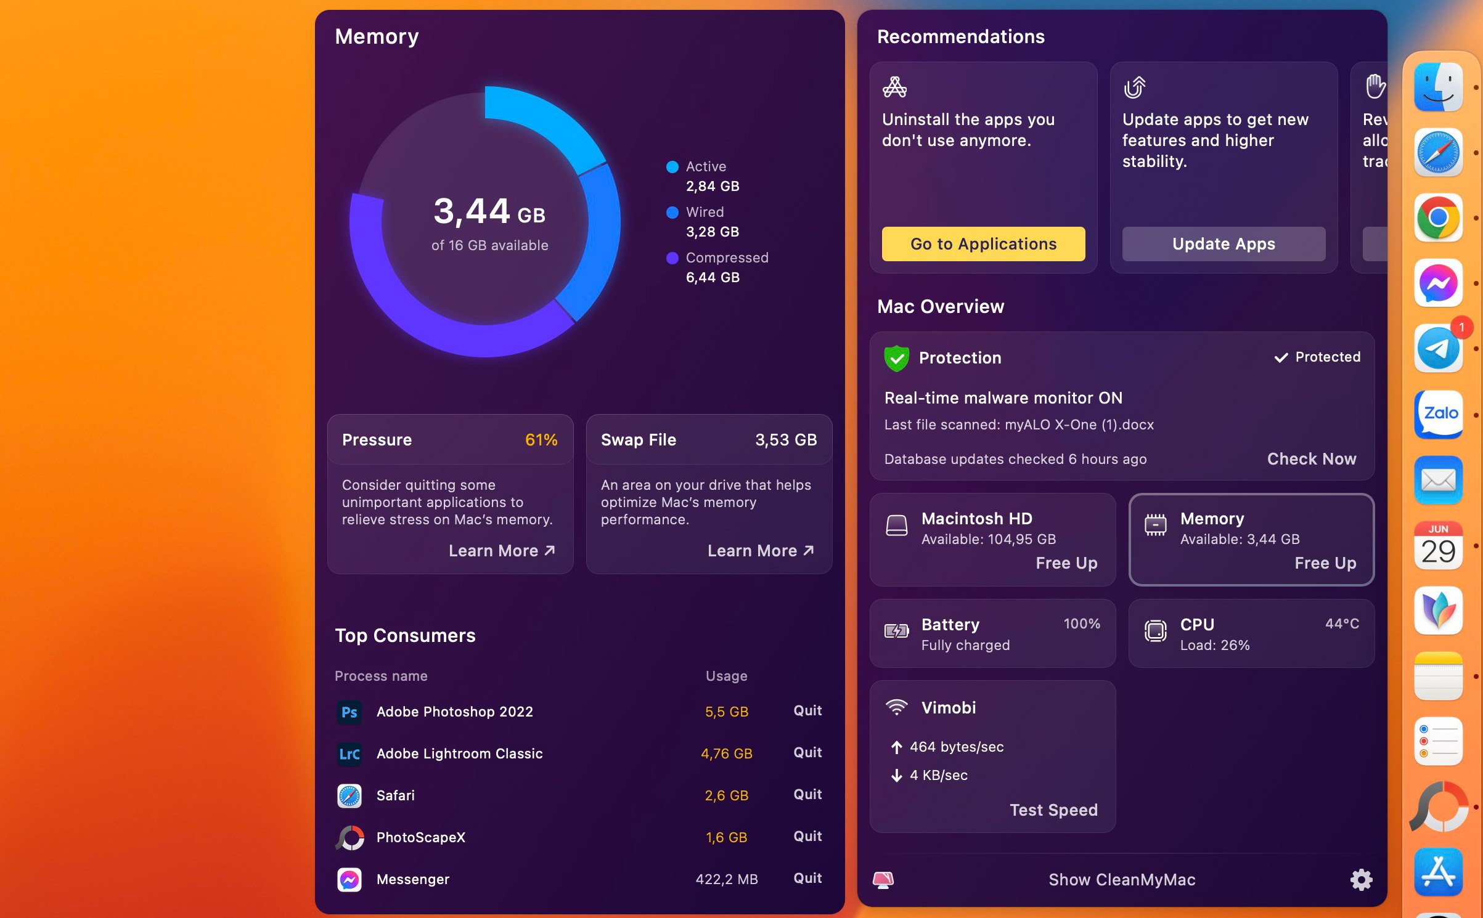This screenshot has height=918, width=1483.
Task: Click the Safari icon under Top Consumers
Action: tap(349, 795)
